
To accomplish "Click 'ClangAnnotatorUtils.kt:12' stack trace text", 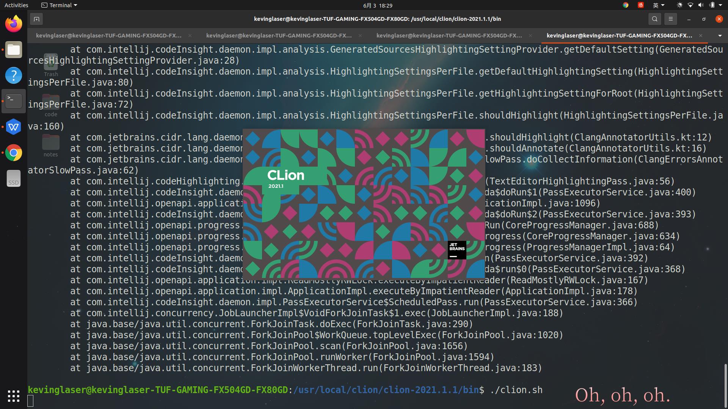I will [640, 137].
